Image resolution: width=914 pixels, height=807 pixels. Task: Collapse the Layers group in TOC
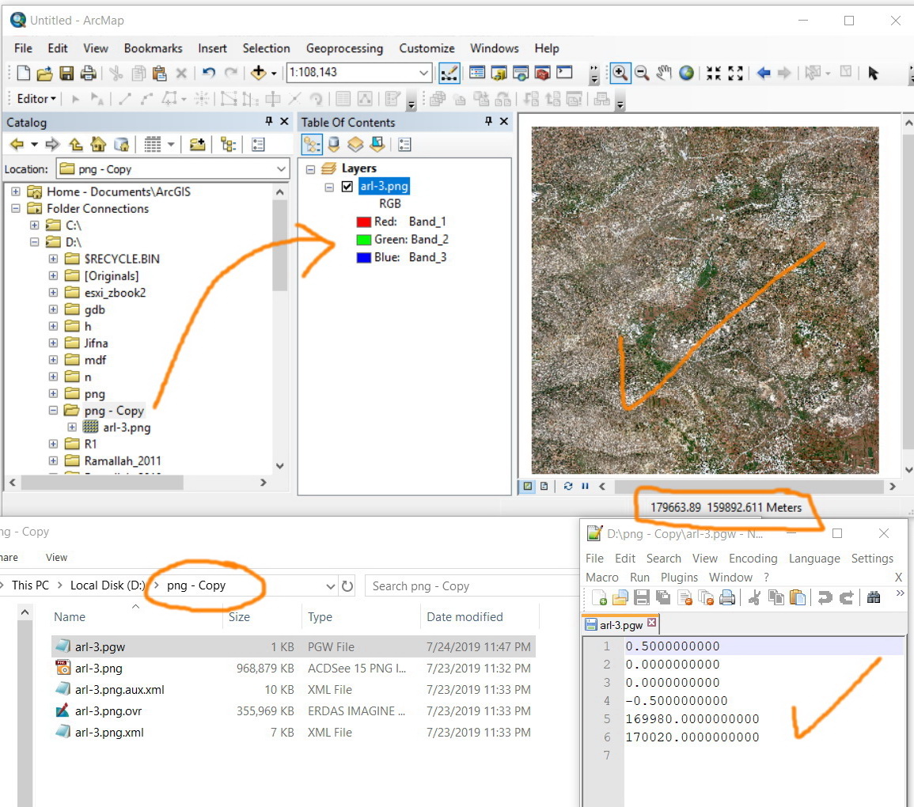(x=310, y=169)
